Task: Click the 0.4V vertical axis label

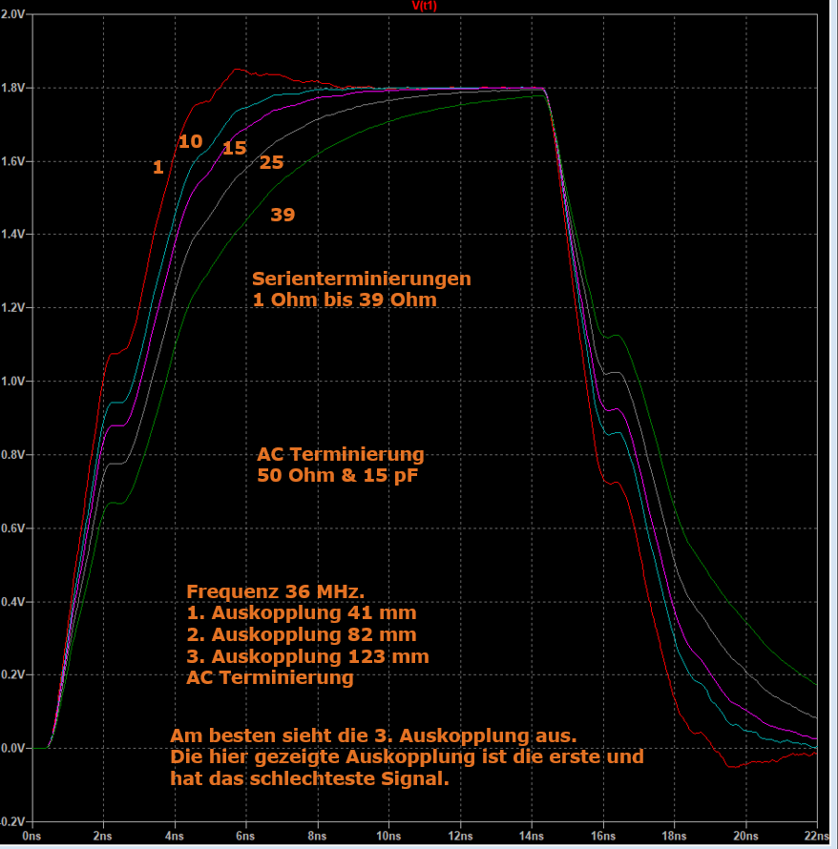Action: click(x=13, y=602)
